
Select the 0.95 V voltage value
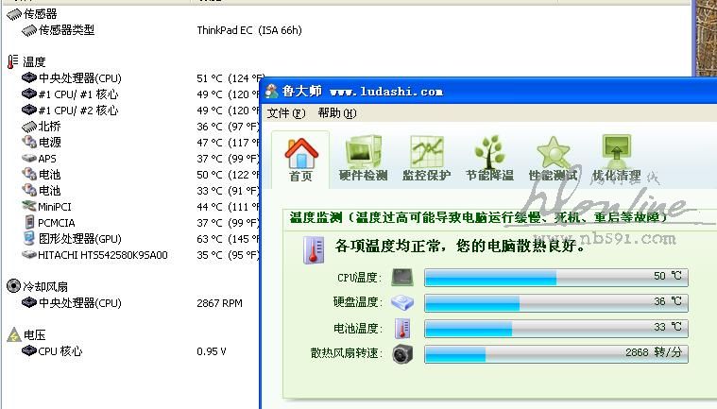tap(212, 351)
